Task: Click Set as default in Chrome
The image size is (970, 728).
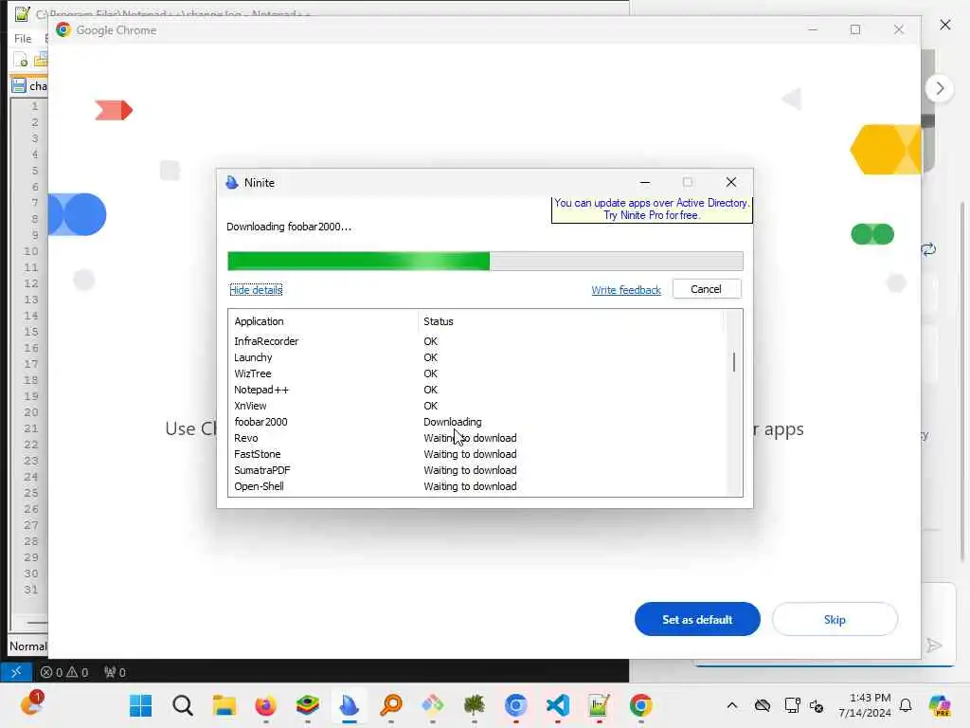Action: pyautogui.click(x=697, y=619)
